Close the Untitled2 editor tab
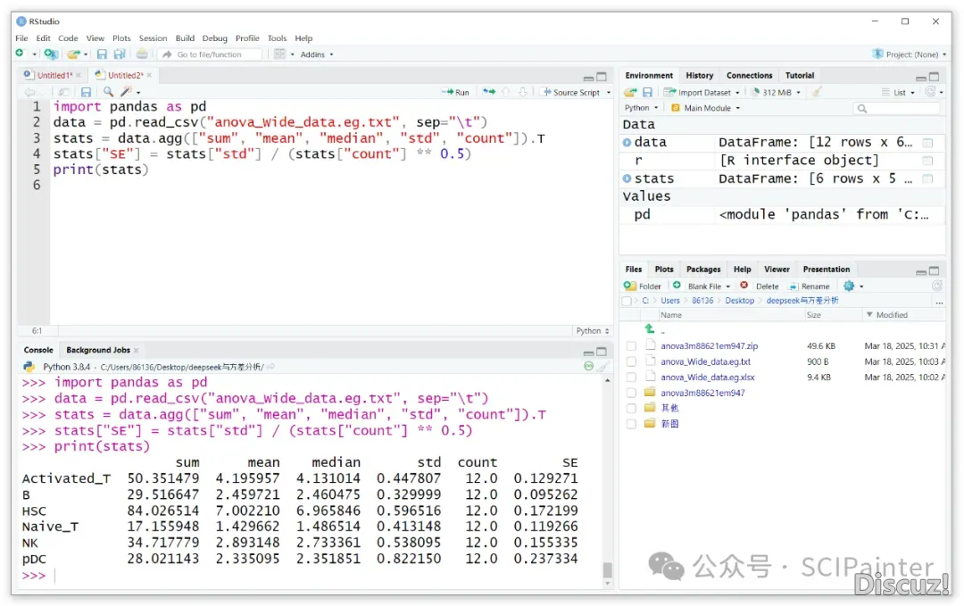Image resolution: width=964 pixels, height=606 pixels. click(x=149, y=76)
